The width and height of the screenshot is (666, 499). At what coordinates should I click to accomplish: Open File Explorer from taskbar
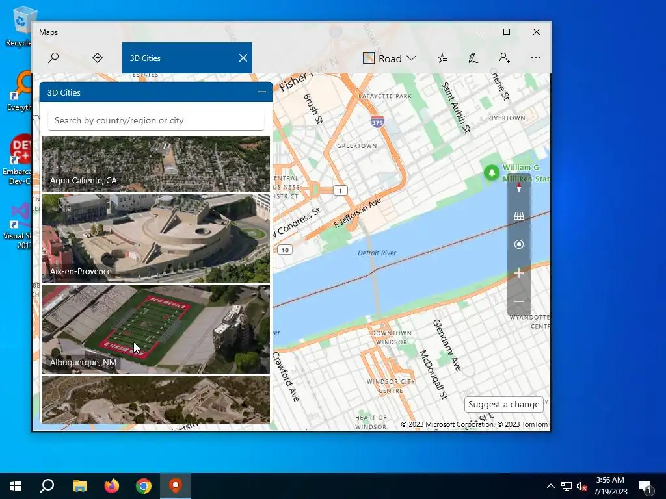click(79, 486)
